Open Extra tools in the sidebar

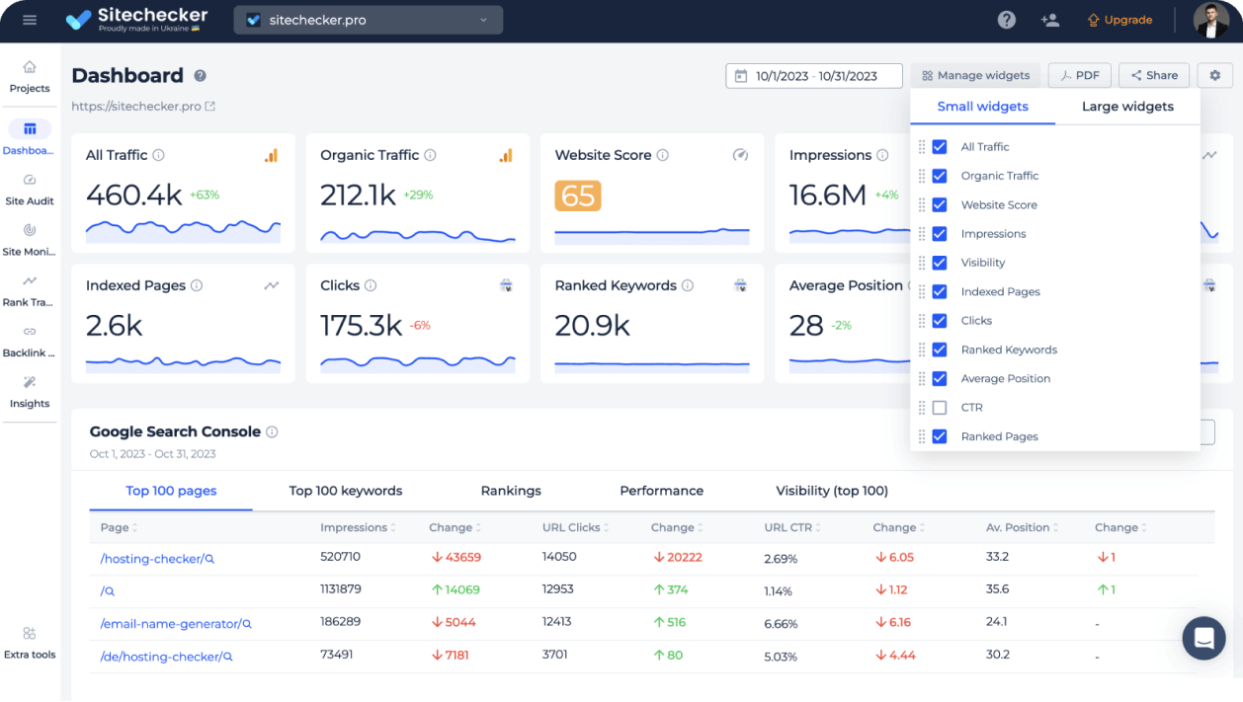tap(30, 643)
